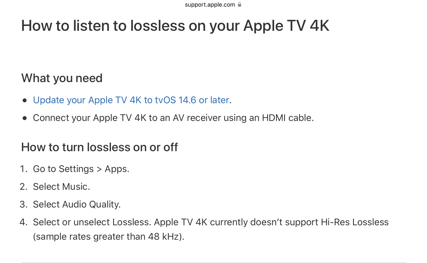Click the main Apple TV 4K lossless title
Image resolution: width=427 pixels, height=263 pixels.
(175, 26)
